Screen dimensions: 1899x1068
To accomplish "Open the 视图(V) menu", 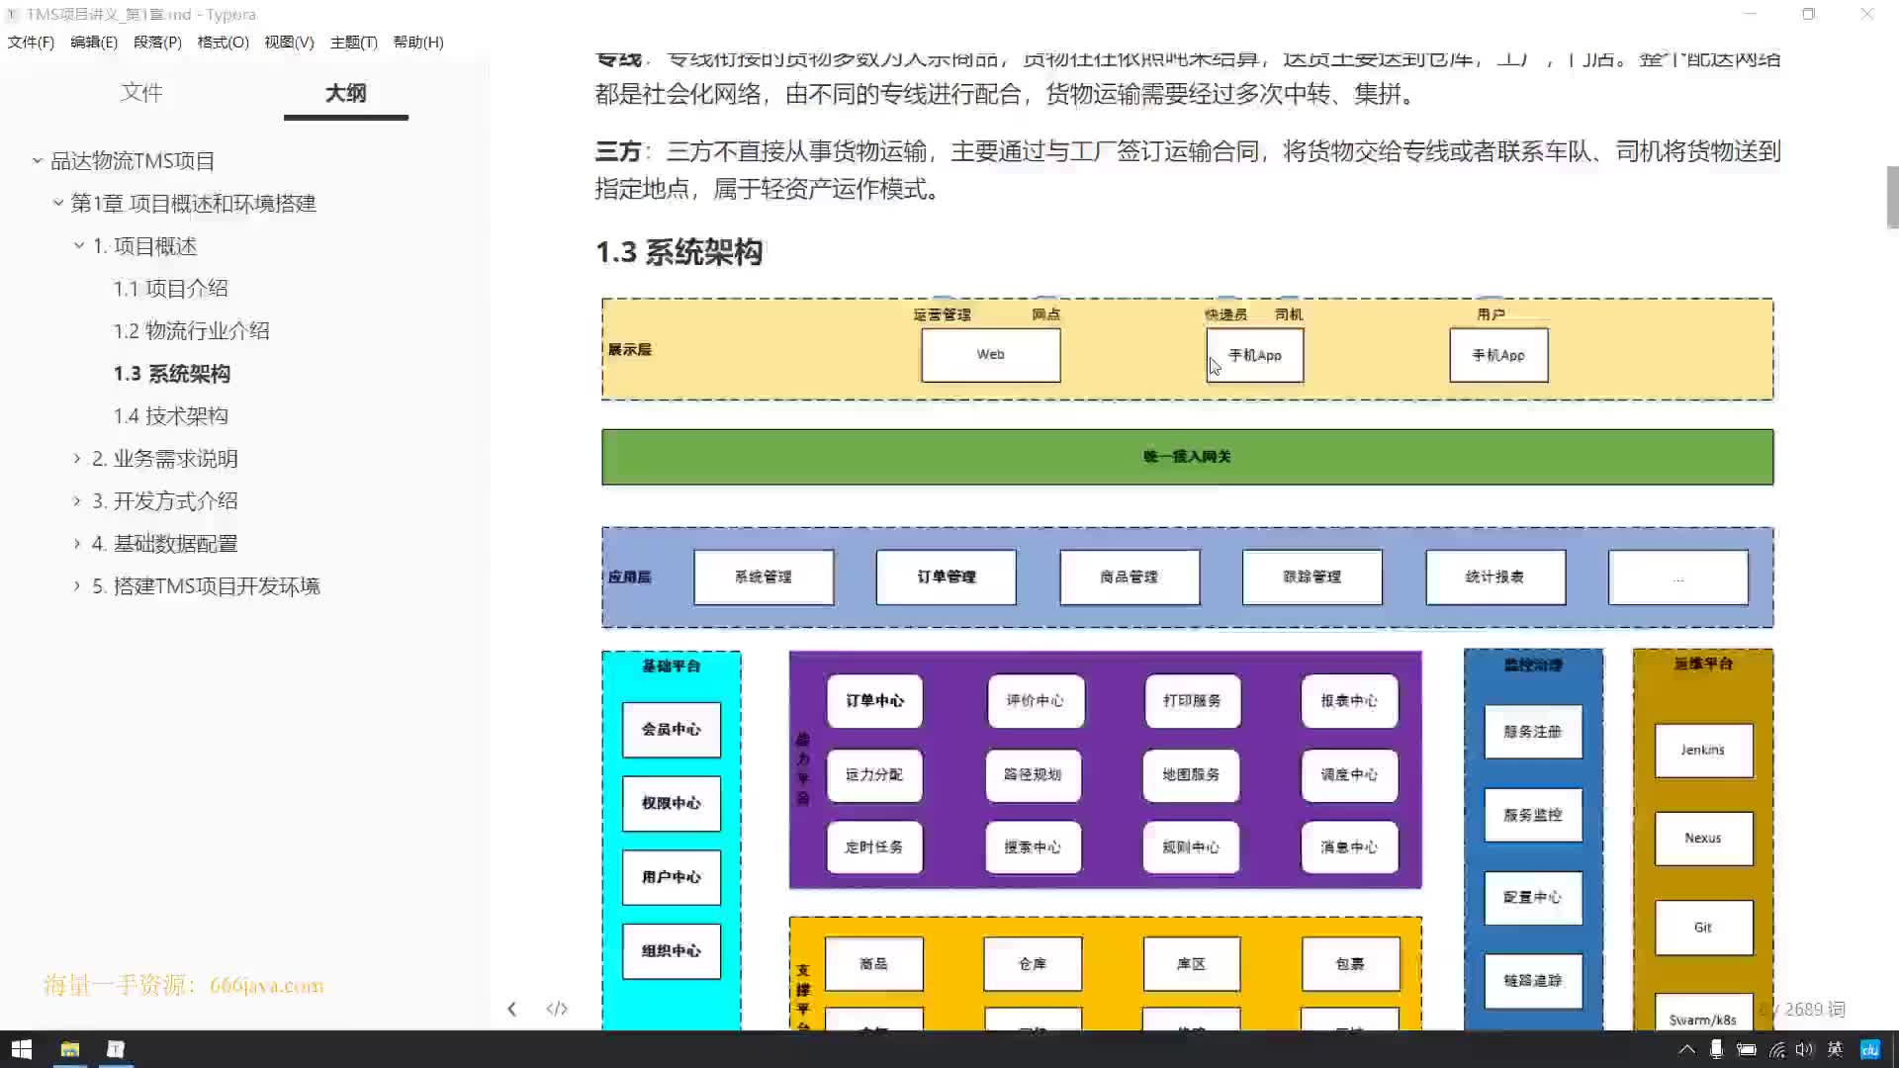I will click(289, 43).
